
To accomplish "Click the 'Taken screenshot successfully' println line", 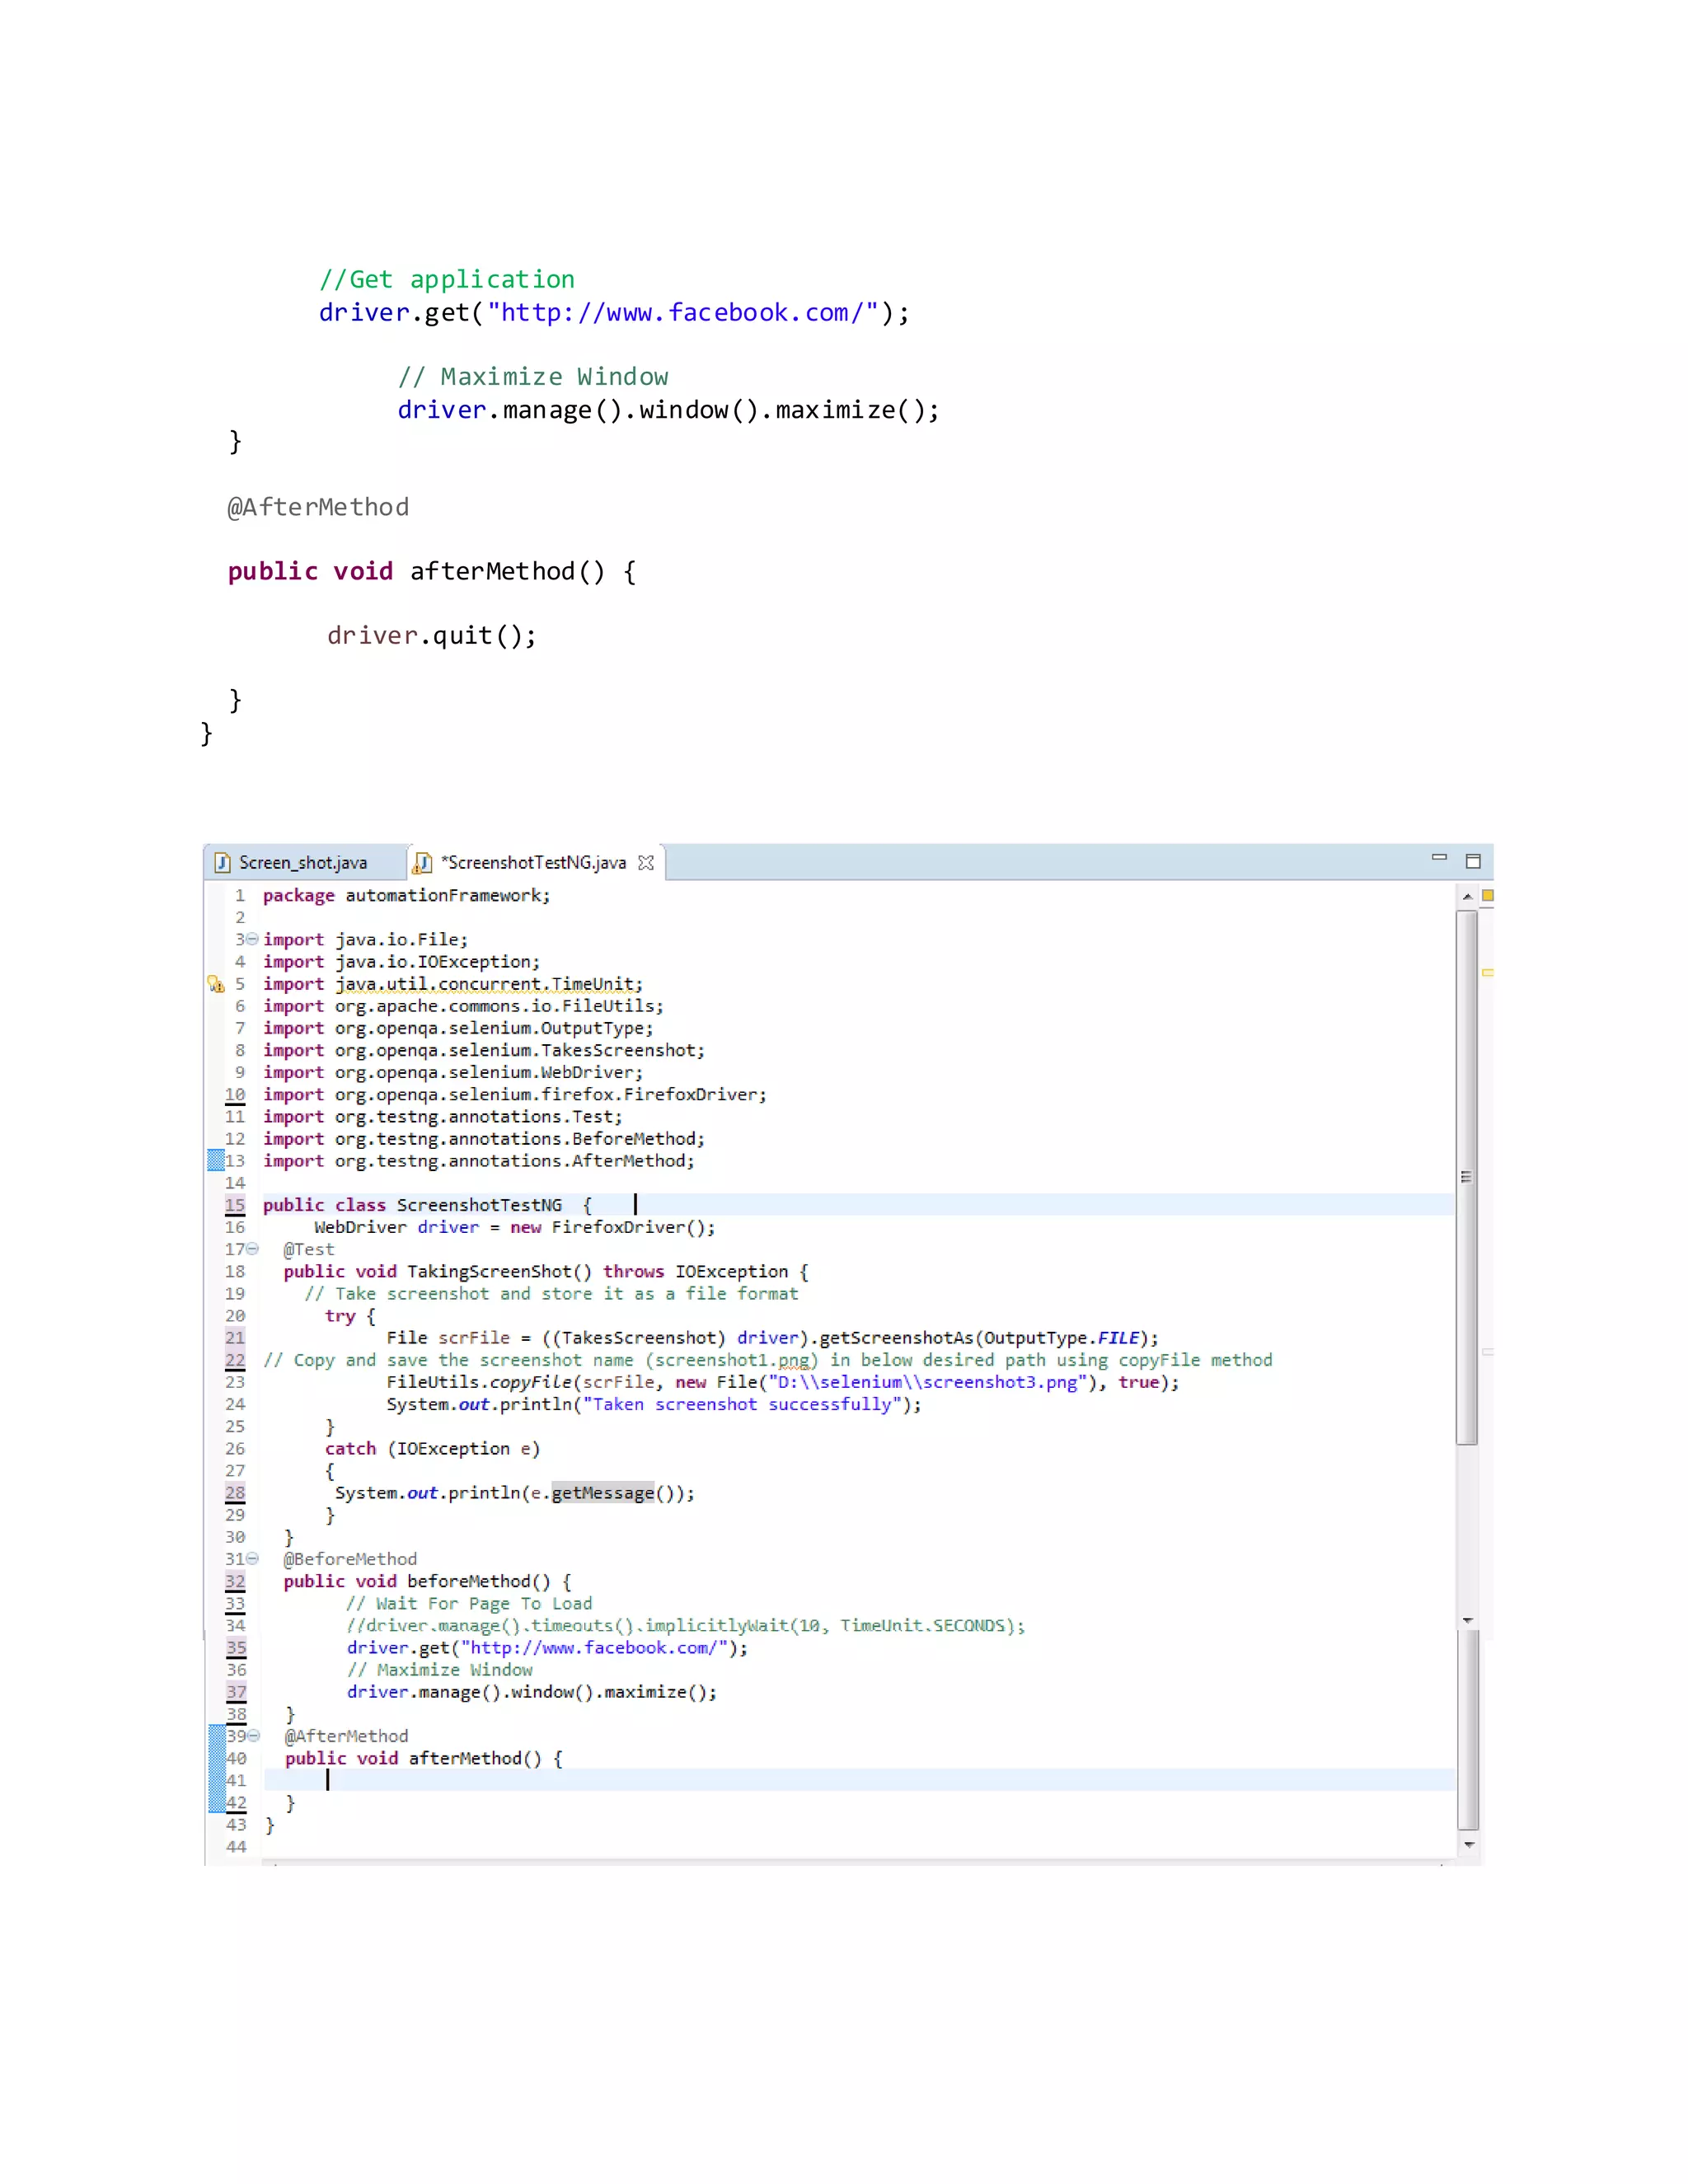I will point(654,1404).
